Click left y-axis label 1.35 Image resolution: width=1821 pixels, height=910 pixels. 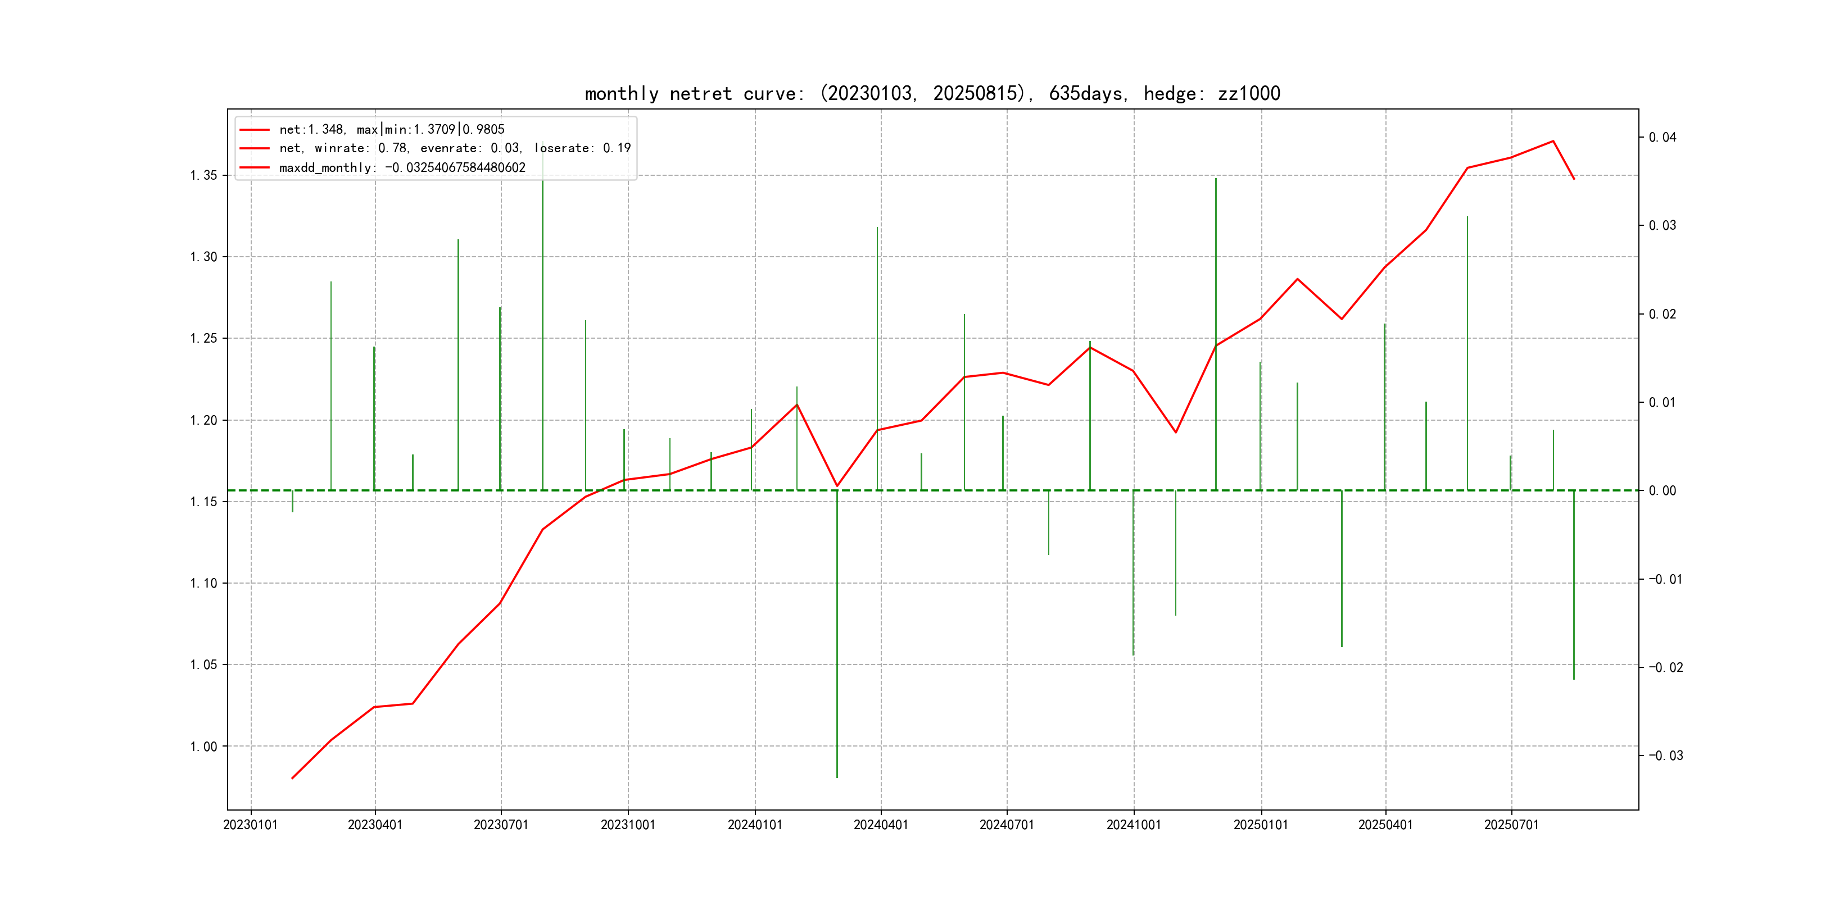[203, 175]
